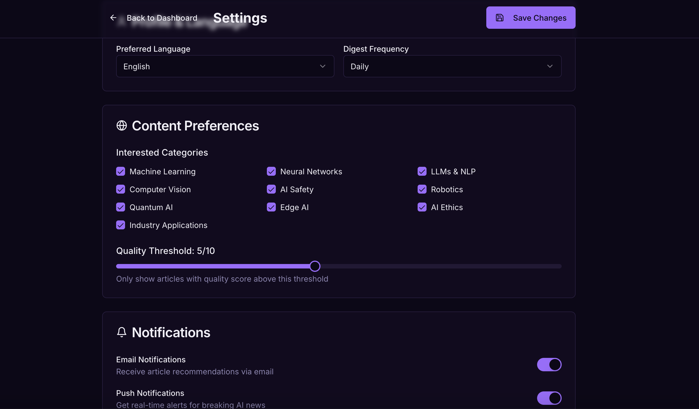Screen dimensions: 699x409
Task: Click the Quality Threshold slider handle
Action: coord(315,266)
